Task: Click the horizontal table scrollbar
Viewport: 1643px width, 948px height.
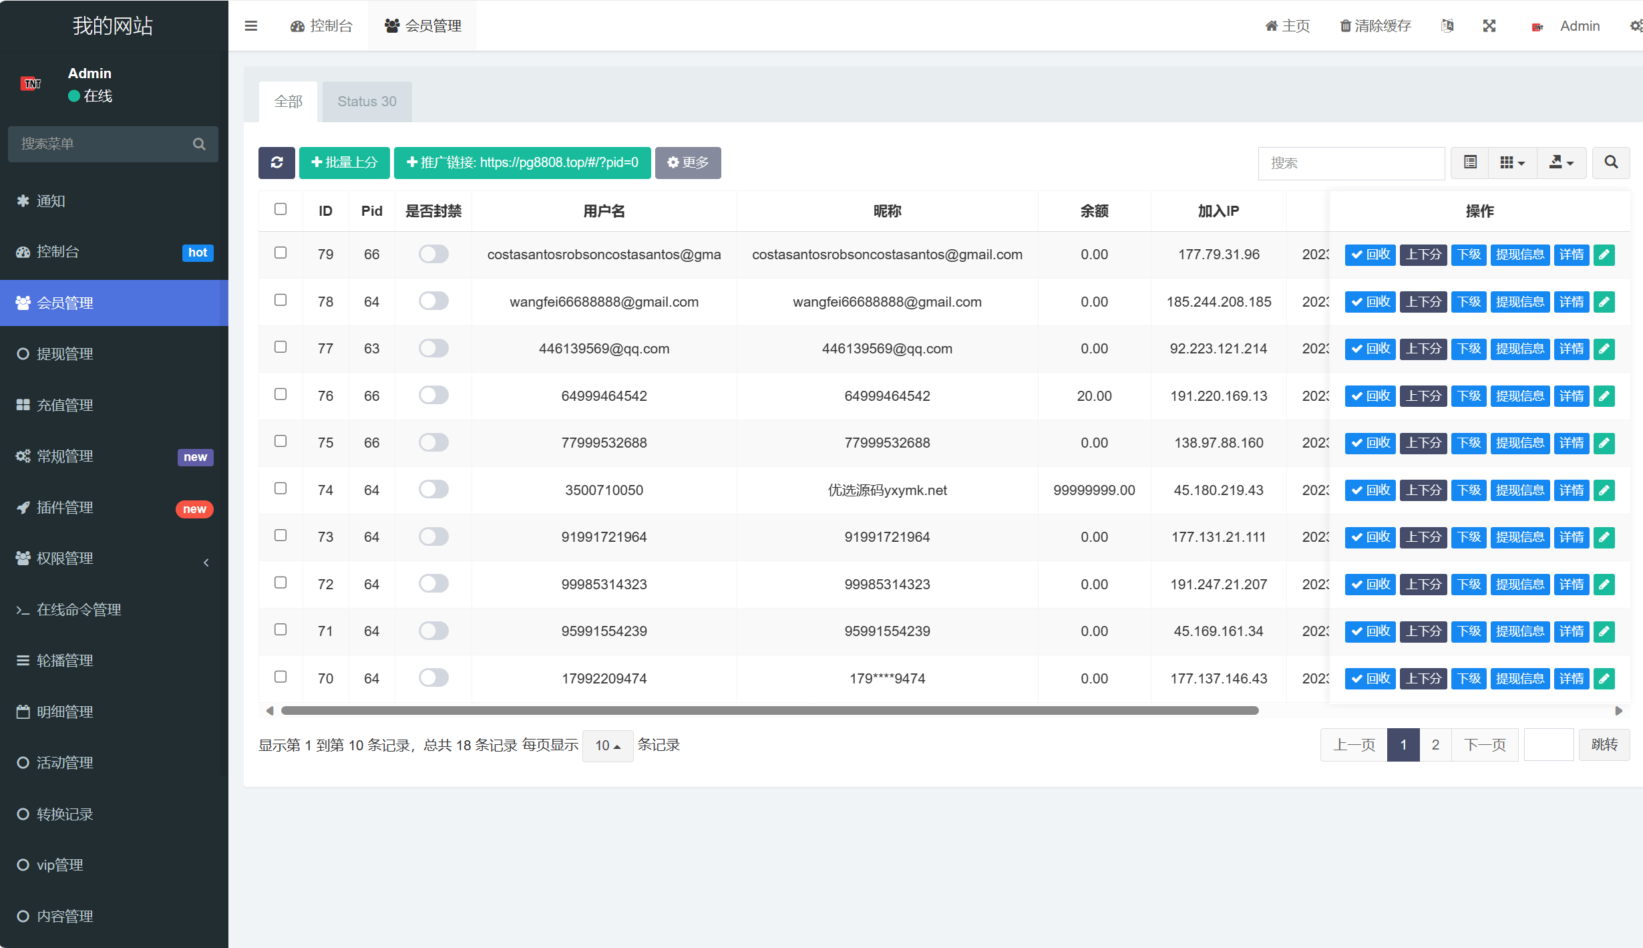Action: click(769, 711)
